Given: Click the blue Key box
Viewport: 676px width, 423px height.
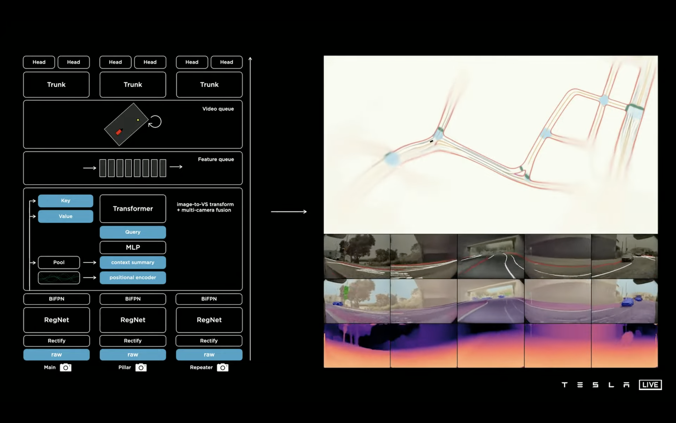Looking at the screenshot, I should 65,201.
